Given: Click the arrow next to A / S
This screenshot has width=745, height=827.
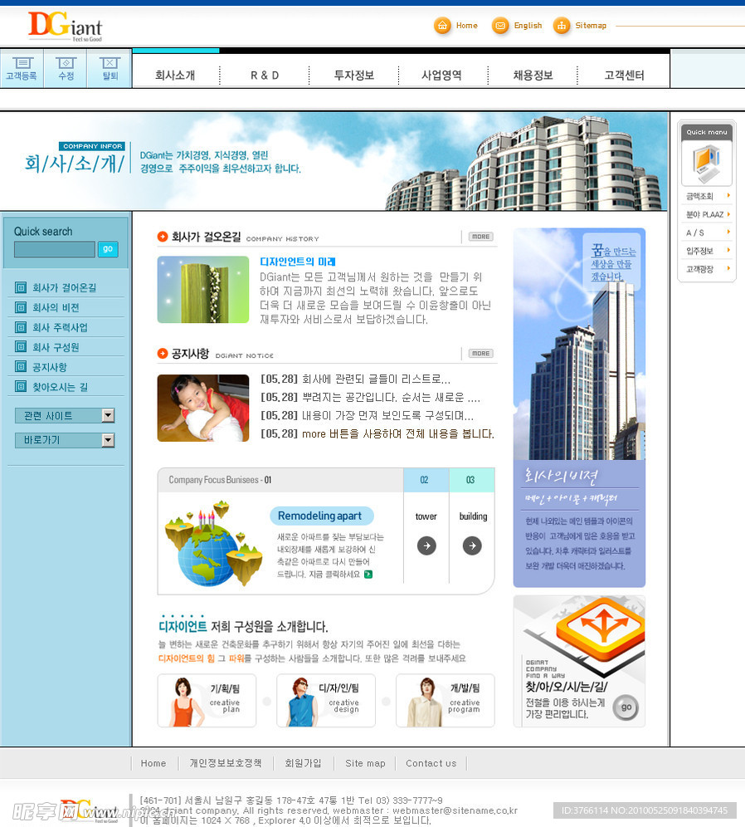Looking at the screenshot, I should point(728,232).
